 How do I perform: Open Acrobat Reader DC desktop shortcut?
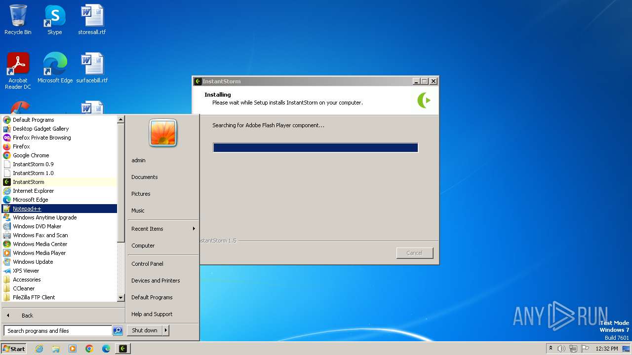pyautogui.click(x=18, y=71)
